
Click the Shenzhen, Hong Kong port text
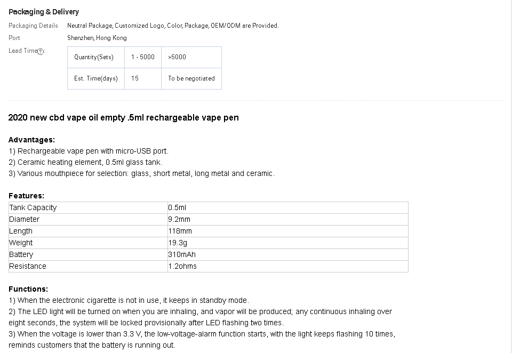click(x=97, y=38)
